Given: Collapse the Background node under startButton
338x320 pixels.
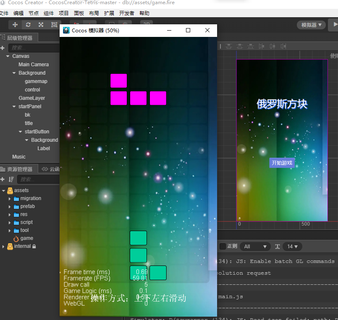Looking at the screenshot, I should (26, 140).
